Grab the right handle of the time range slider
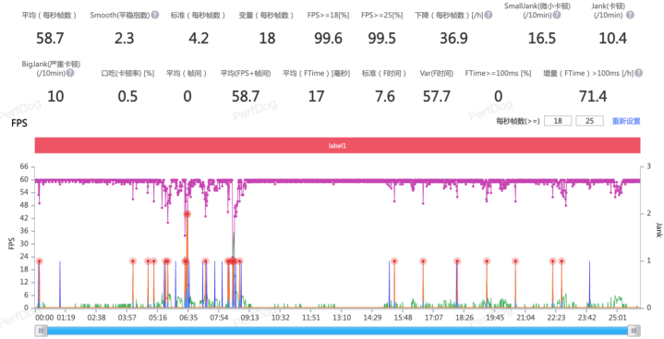 pyautogui.click(x=634, y=331)
